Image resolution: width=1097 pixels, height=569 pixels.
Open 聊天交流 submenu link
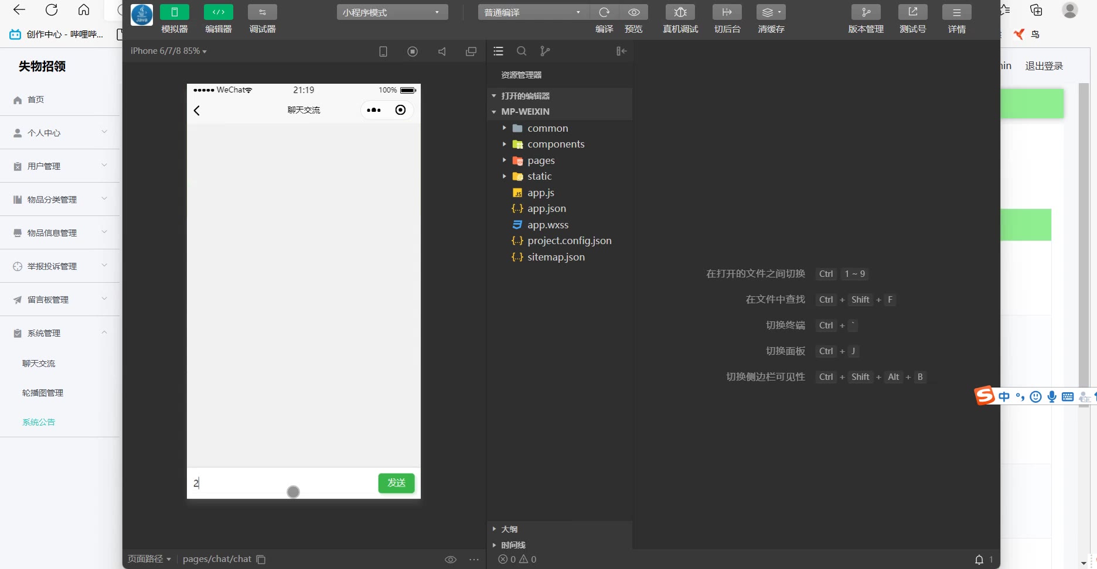pos(39,364)
